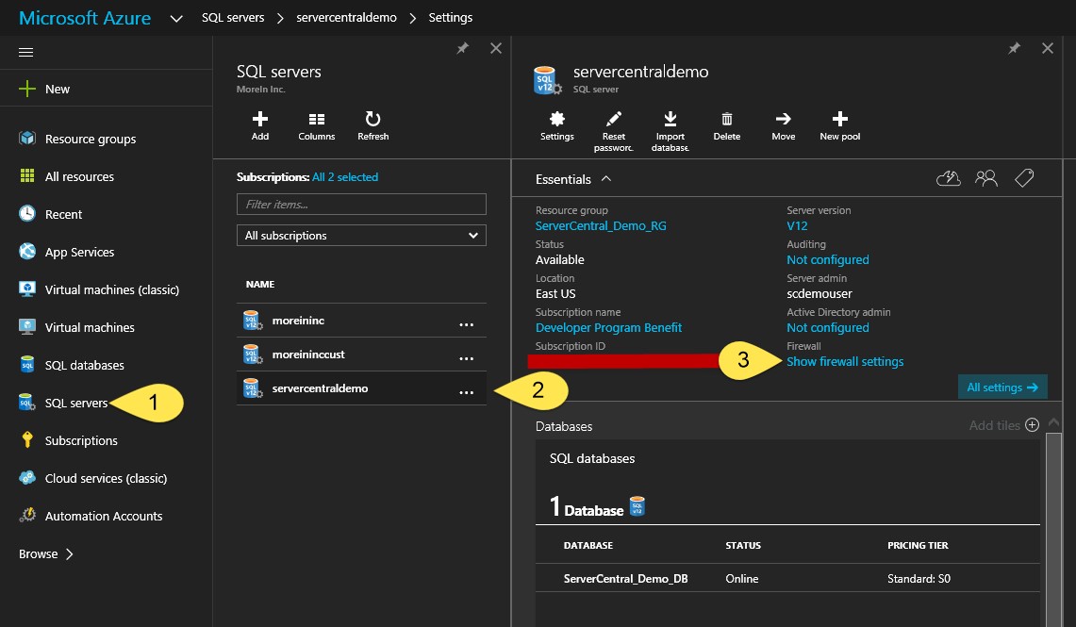Expand the Browse menu

pyautogui.click(x=46, y=554)
